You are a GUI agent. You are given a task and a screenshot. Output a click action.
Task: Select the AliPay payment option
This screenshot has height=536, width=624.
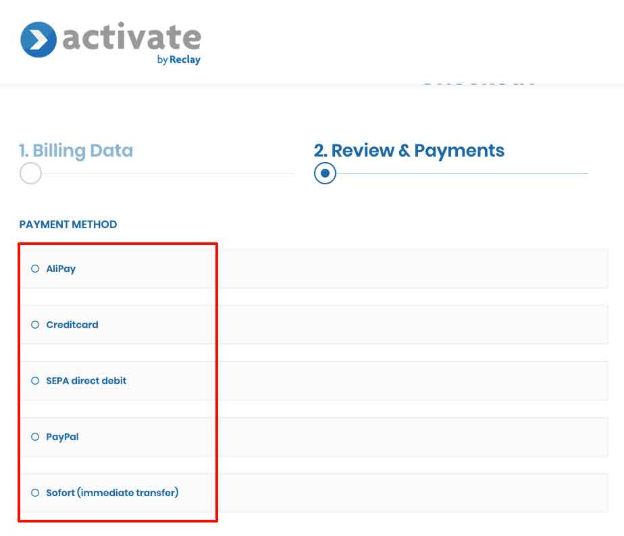35,269
